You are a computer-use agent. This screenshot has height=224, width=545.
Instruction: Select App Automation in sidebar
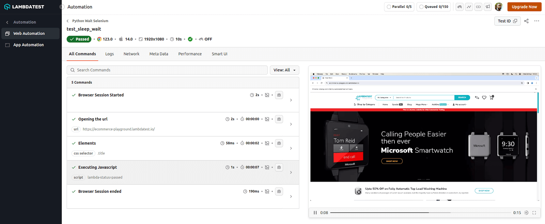tap(30, 45)
